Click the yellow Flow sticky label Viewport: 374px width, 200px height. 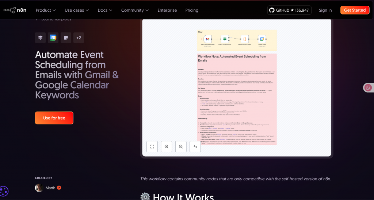pyautogui.click(x=200, y=32)
